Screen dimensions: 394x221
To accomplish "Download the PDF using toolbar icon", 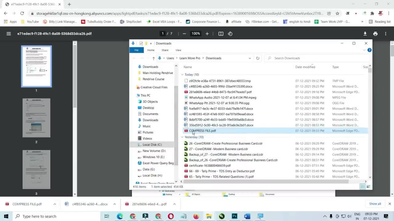I will tap(365, 33).
